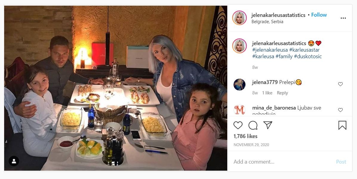Save post using the bookmark icon
The width and height of the screenshot is (357, 179).
point(342,125)
